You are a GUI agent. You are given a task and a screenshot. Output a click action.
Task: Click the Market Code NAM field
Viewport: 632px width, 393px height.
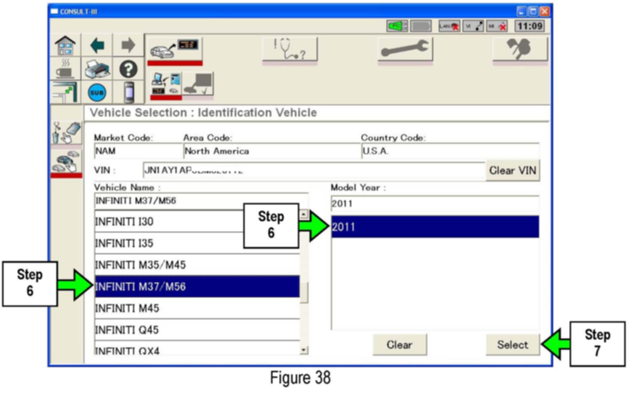click(x=138, y=151)
